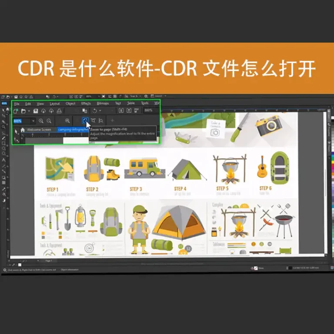
Task: Open the Layout menu
Action: pos(54,104)
